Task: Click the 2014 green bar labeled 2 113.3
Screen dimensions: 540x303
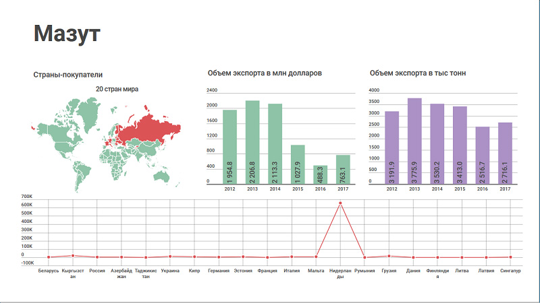Action: pyautogui.click(x=275, y=144)
